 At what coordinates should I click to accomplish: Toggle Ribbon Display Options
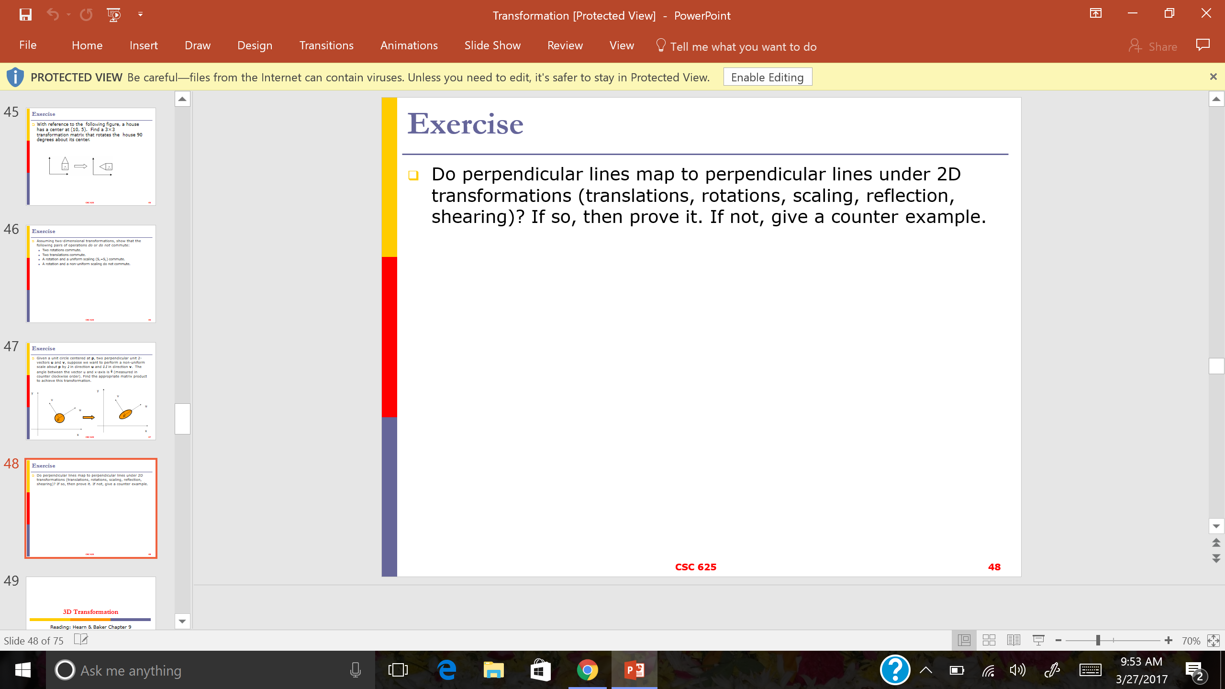pyautogui.click(x=1095, y=14)
